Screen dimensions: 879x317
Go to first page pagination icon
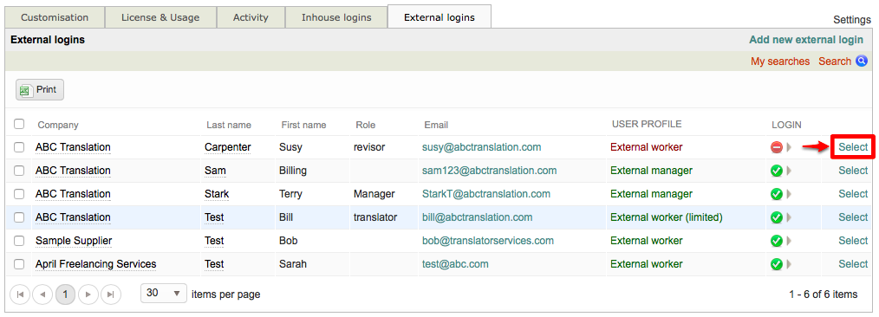pyautogui.click(x=20, y=294)
